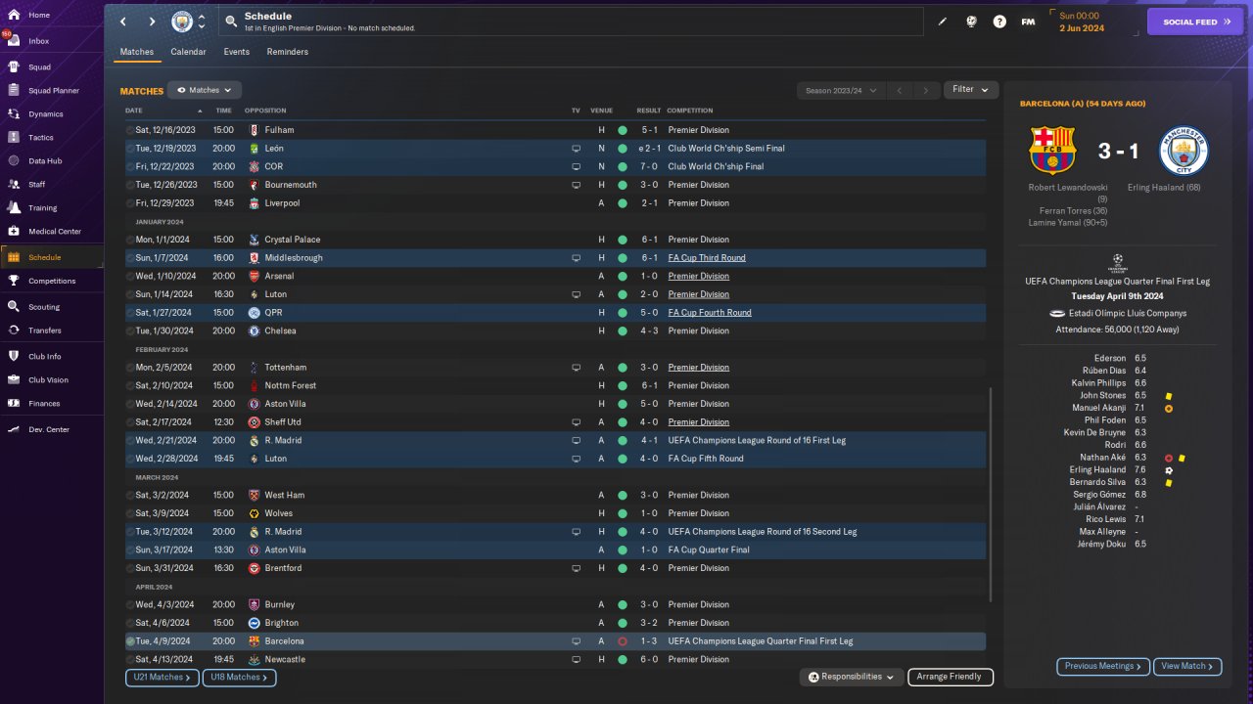The image size is (1253, 704).
Task: Open the Matches view dropdown with the eye icon
Action: coord(205,90)
